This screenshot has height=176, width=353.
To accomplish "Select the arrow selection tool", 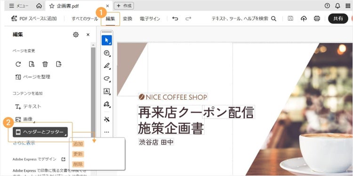I will (x=107, y=40).
